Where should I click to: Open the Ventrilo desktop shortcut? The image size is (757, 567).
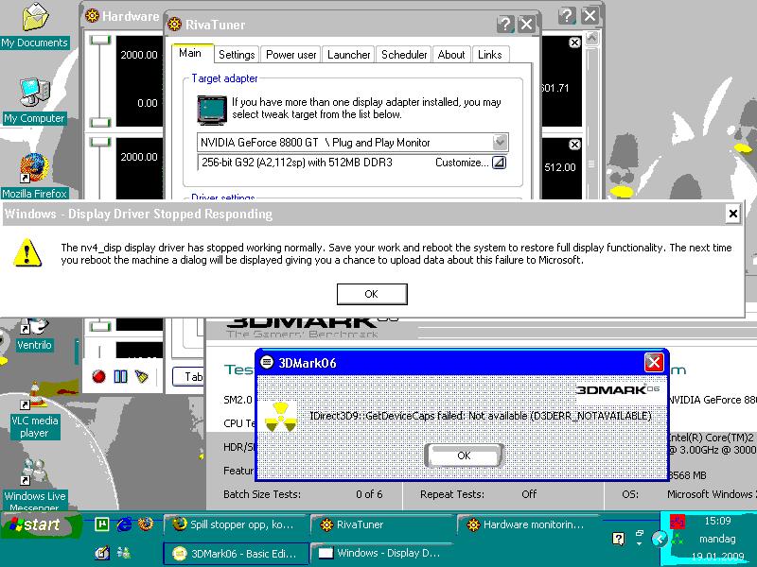click(34, 335)
